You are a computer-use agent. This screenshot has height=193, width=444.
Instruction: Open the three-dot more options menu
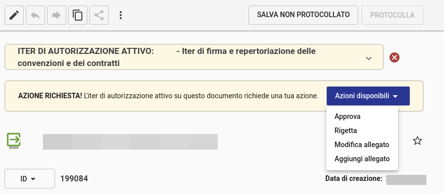point(121,15)
